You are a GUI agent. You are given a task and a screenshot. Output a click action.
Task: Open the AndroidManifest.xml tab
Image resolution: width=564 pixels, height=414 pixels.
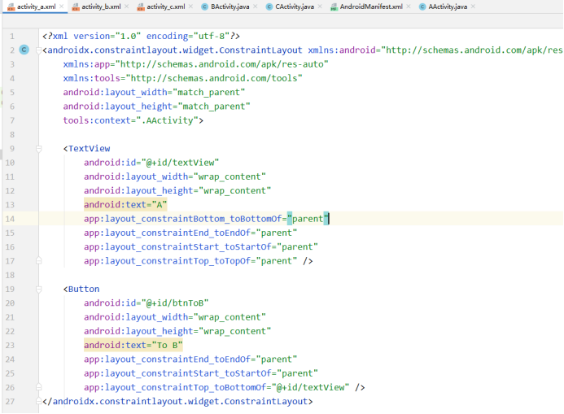point(371,7)
